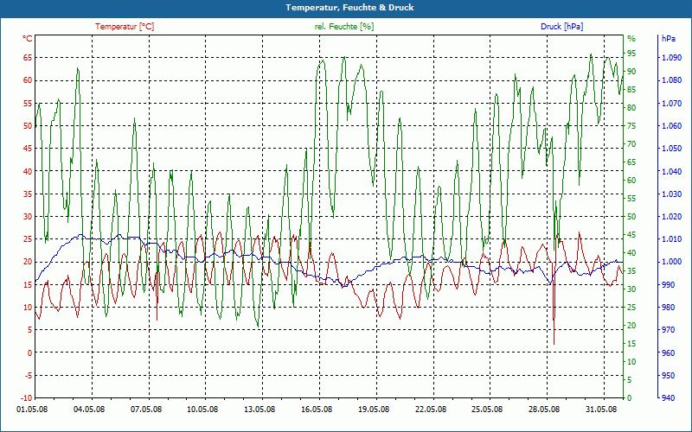The height and width of the screenshot is (432, 692).
Task: Click the green 70 on humidity axis
Action: click(x=631, y=144)
